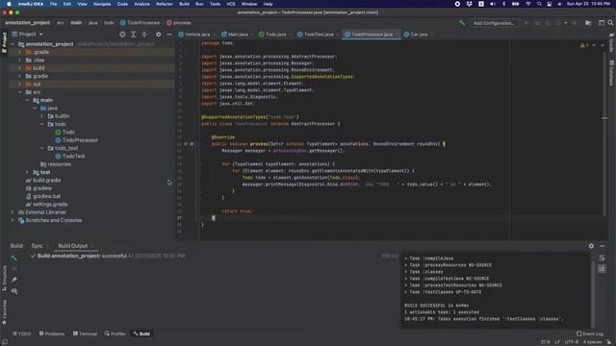
Task: Collapse the src folder
Action: coord(19,92)
